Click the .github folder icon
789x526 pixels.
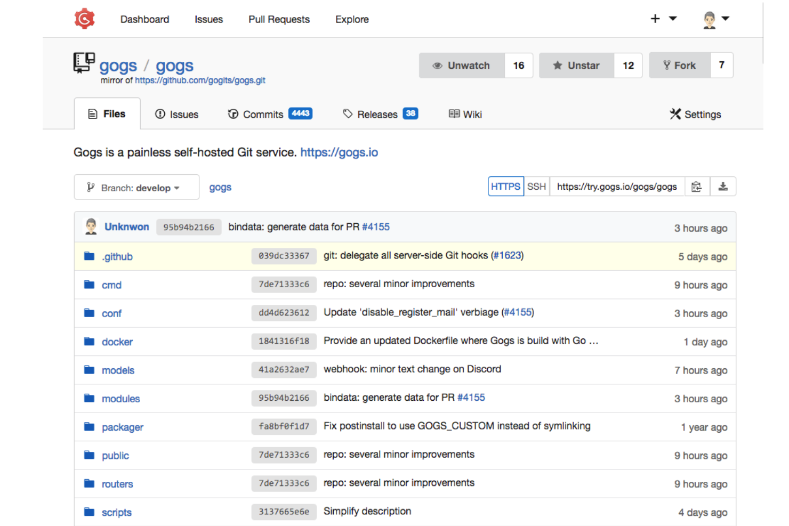click(88, 256)
